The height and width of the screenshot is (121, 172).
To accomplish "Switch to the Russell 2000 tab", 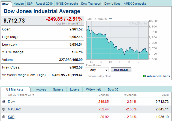I will pos(44,4).
